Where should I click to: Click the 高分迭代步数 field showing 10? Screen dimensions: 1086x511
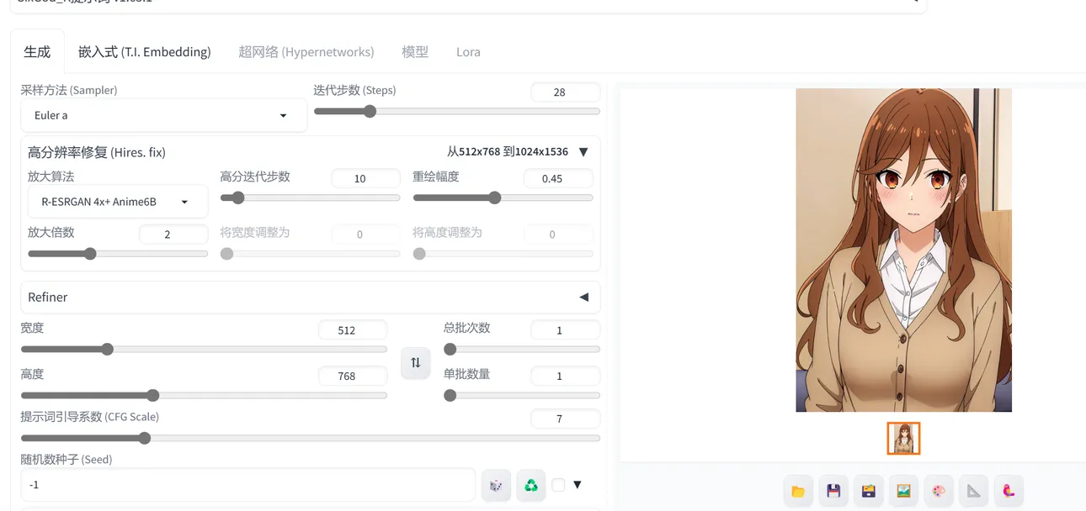pyautogui.click(x=366, y=178)
